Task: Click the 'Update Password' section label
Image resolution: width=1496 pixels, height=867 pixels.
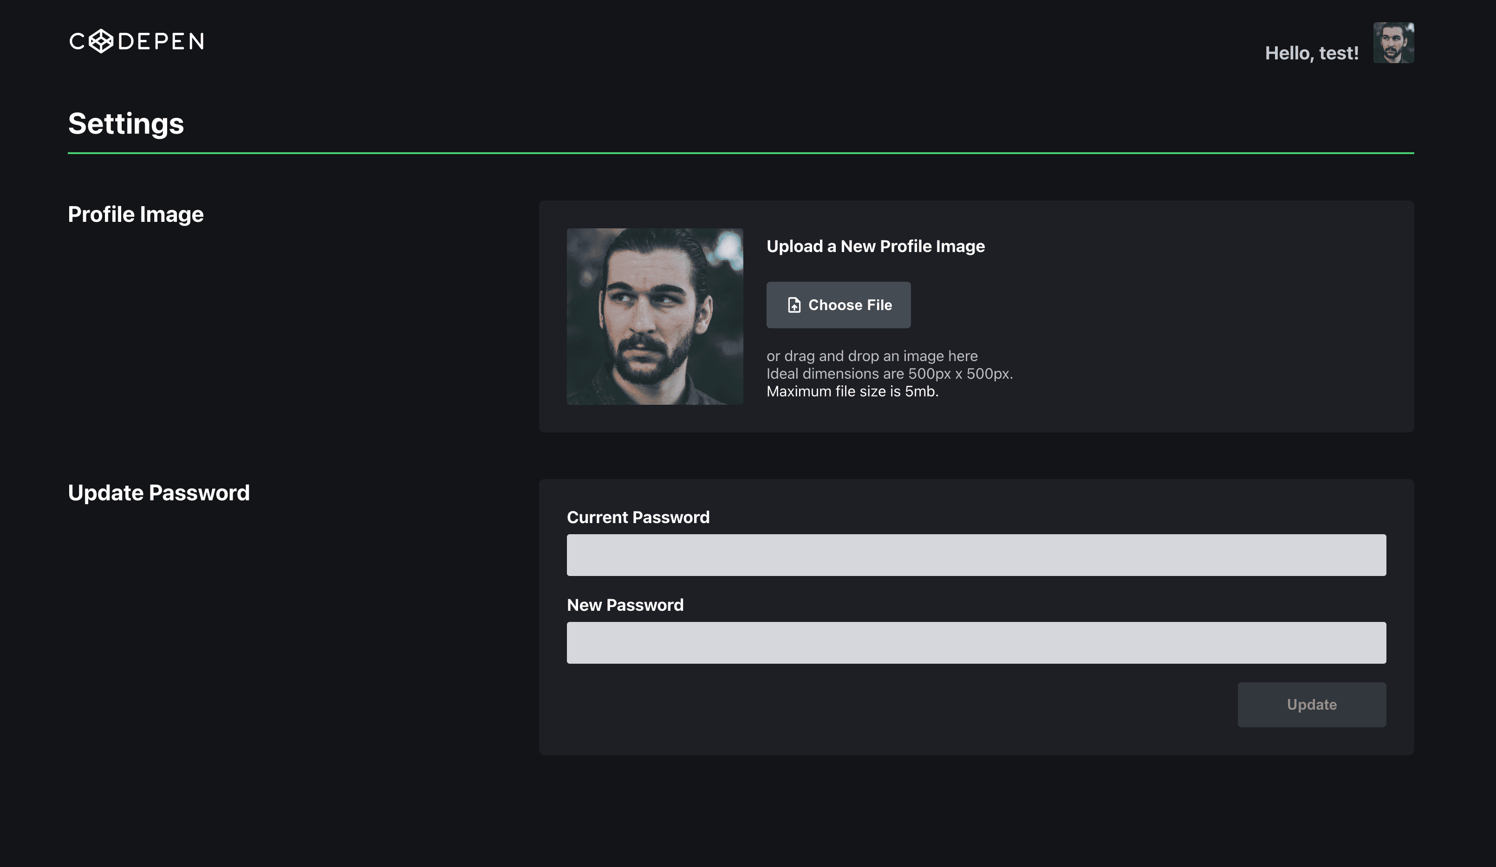Action: pos(159,492)
